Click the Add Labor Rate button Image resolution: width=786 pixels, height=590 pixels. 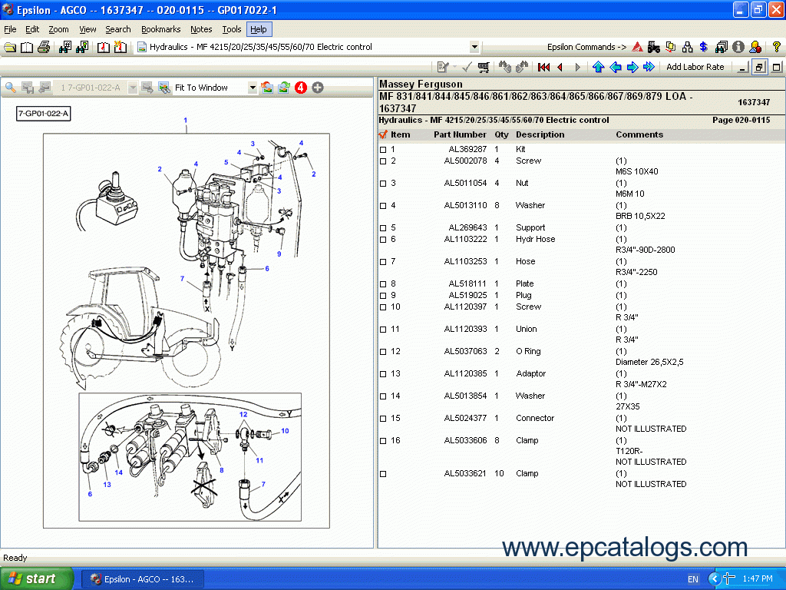coord(695,68)
